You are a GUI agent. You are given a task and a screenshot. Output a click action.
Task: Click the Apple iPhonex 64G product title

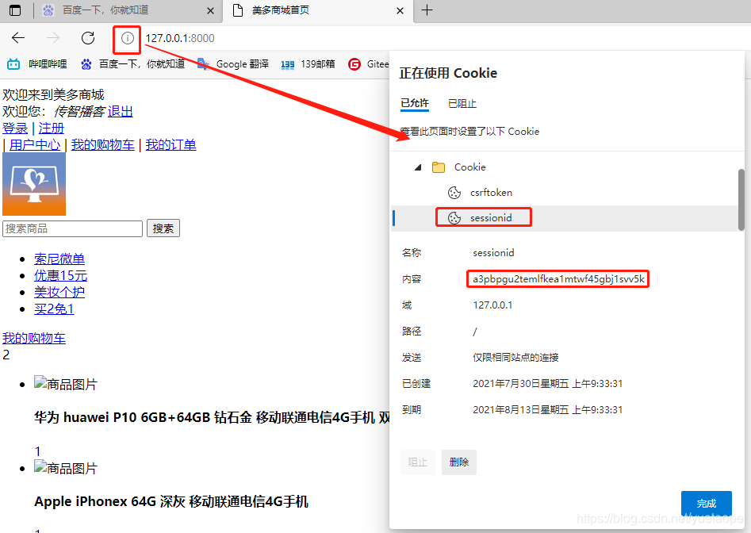171,502
